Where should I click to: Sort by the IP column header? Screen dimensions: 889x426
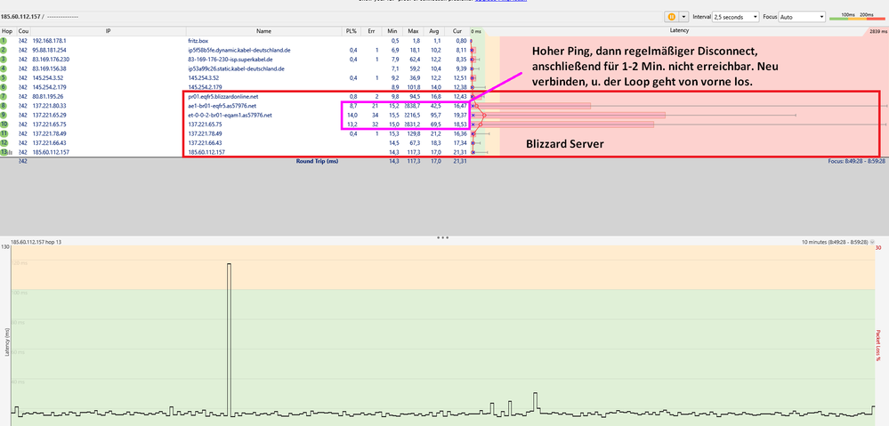(108, 31)
